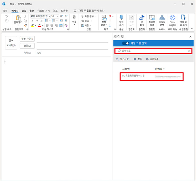Add as recipient (받는사람) in the org chart panel
The image size is (196, 181).
(x=122, y=59)
